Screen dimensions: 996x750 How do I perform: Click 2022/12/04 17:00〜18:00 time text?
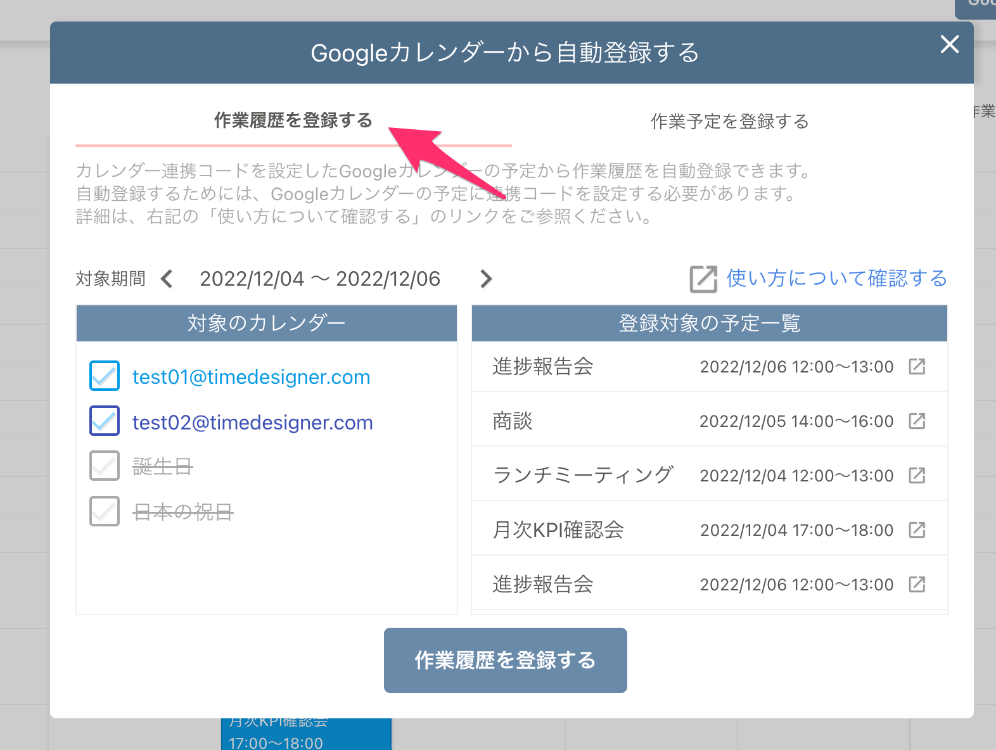[x=796, y=530]
